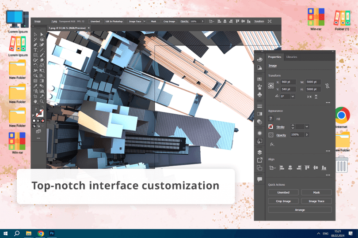Click Fill swatch question mark in Appearance
The image size is (358, 238).
[x=271, y=119]
